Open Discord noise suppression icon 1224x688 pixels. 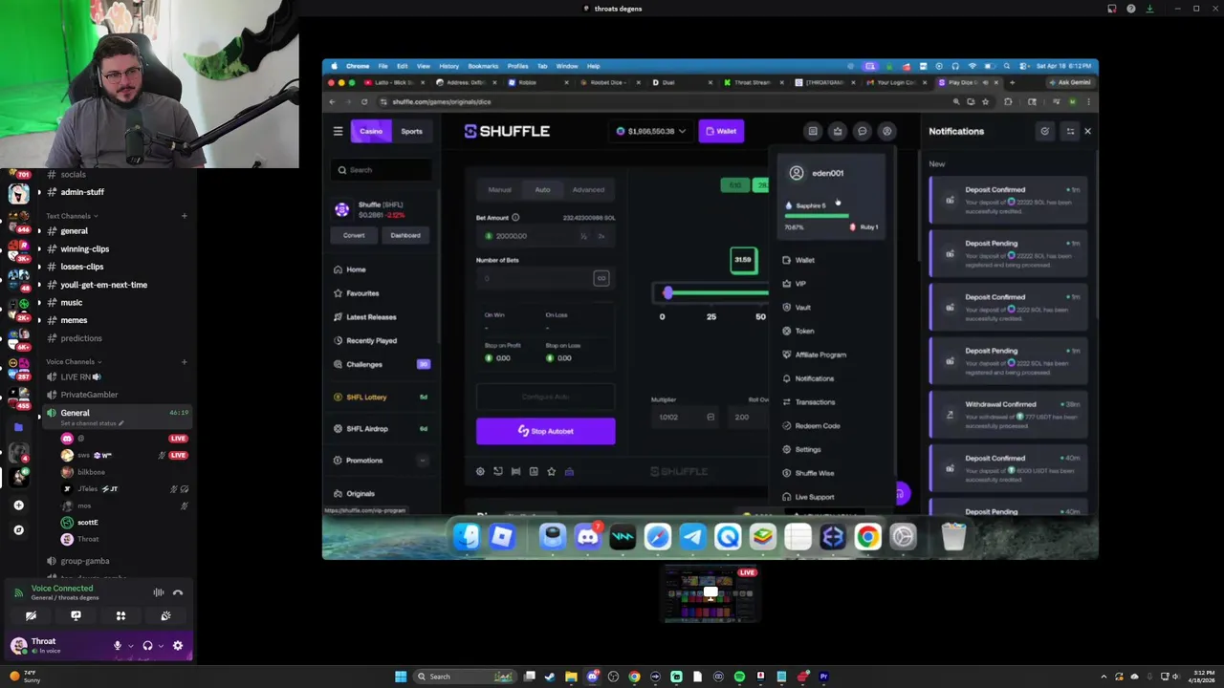pyautogui.click(x=159, y=592)
